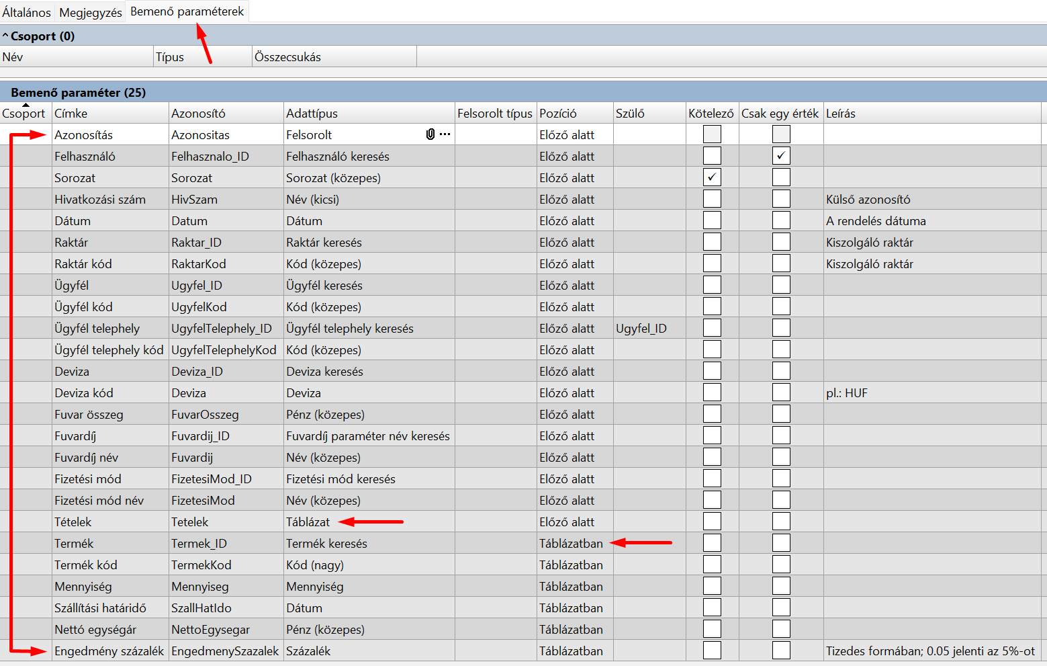Click the Ügyfél keresés data type cell
The width and height of the screenshot is (1047, 666).
coord(369,285)
